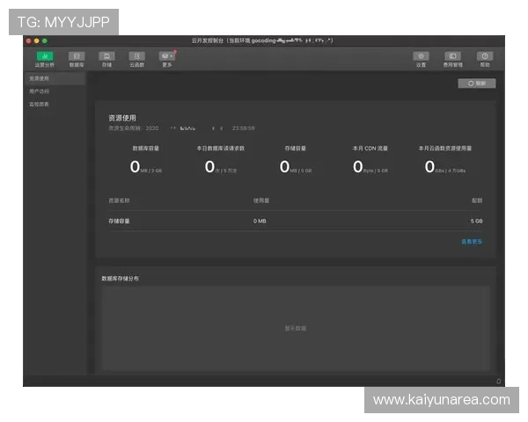Click the 数据库存储分布 empty chart area

[295, 328]
